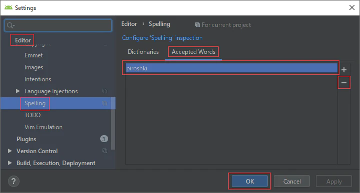Click Spelling in the breadcrumb path

pyautogui.click(x=159, y=24)
